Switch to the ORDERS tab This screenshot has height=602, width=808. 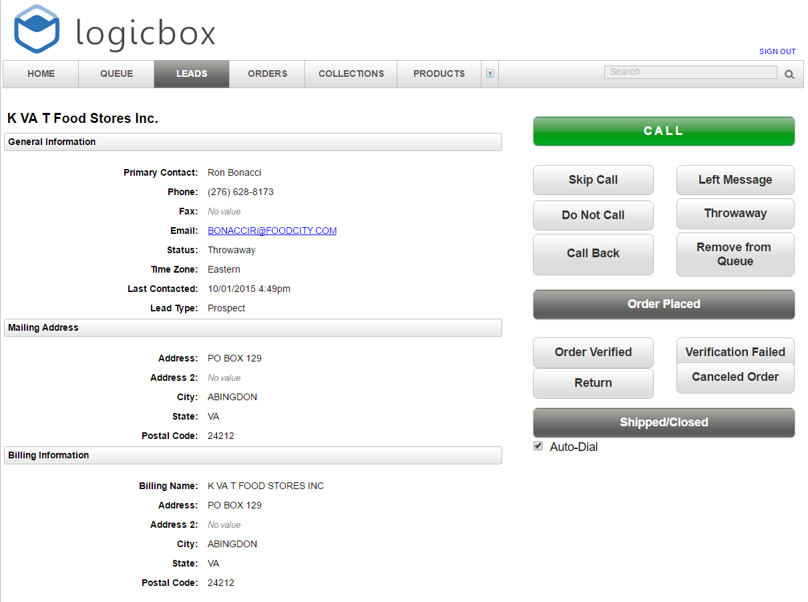click(267, 73)
